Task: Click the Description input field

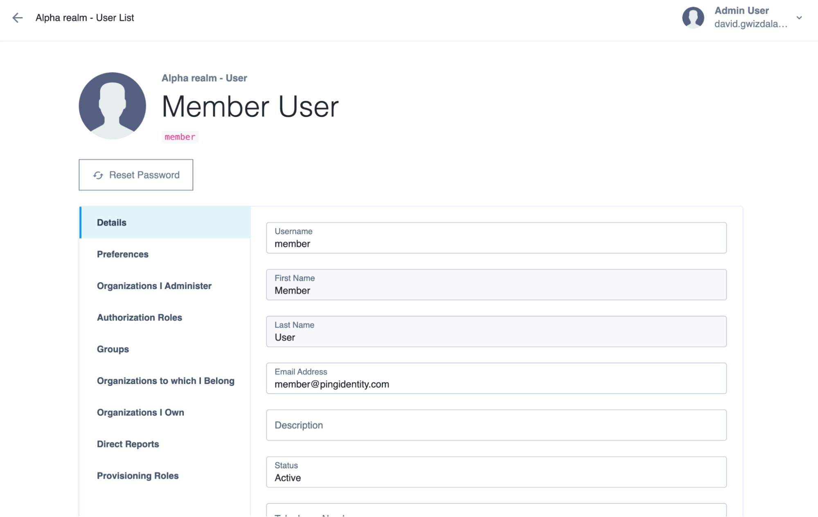Action: [x=496, y=425]
